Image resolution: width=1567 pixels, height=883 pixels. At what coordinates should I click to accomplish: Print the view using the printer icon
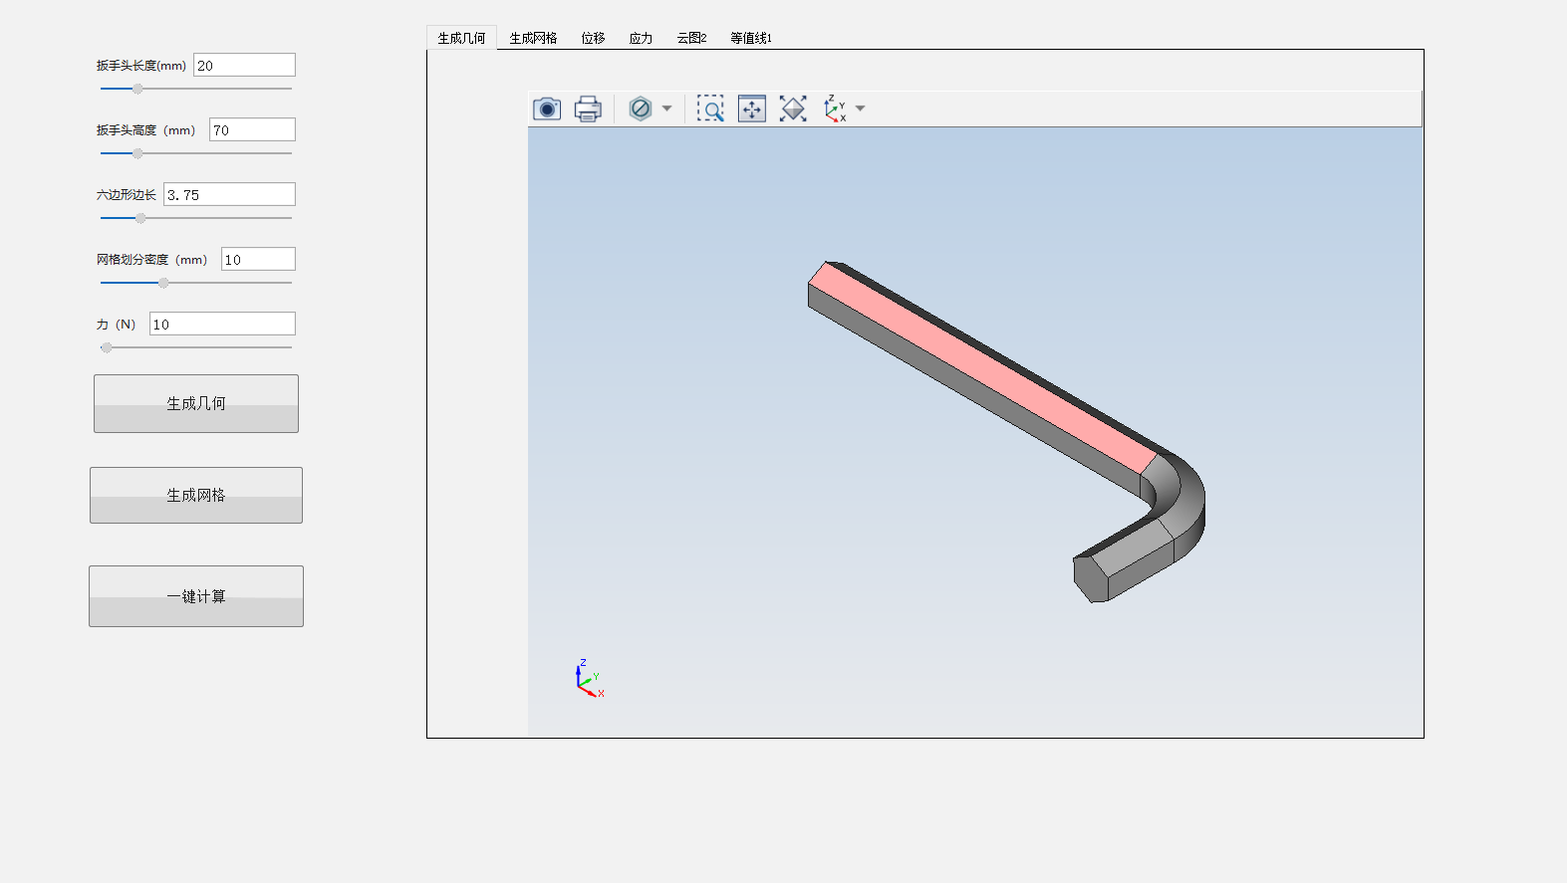click(x=588, y=109)
